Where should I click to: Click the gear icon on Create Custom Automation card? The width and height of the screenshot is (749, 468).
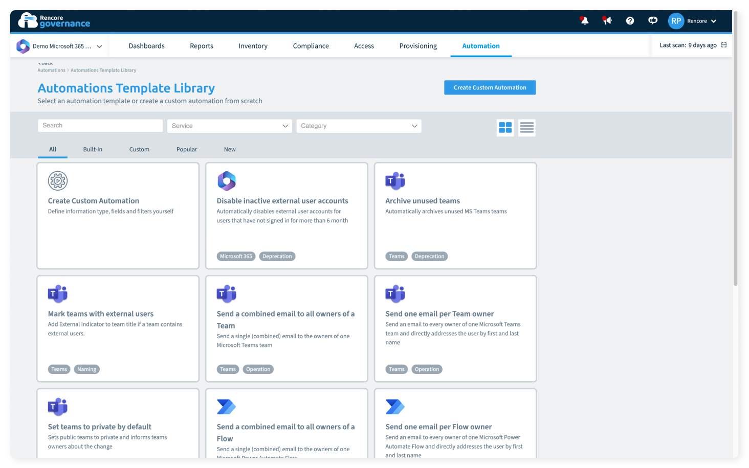click(58, 181)
